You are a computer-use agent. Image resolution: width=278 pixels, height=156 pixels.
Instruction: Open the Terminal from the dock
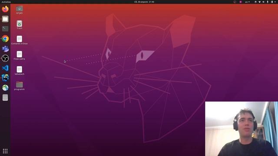5,29
